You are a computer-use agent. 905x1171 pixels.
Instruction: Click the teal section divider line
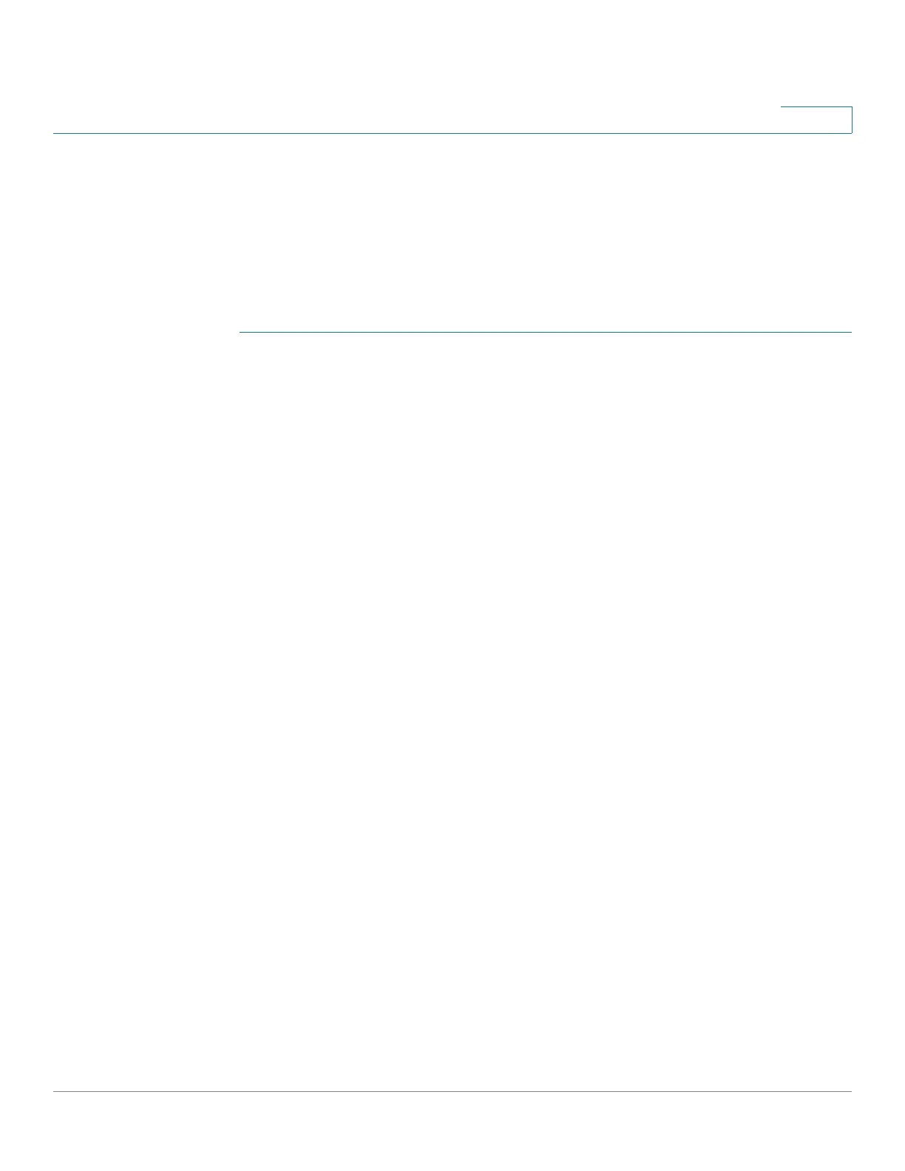coord(546,333)
